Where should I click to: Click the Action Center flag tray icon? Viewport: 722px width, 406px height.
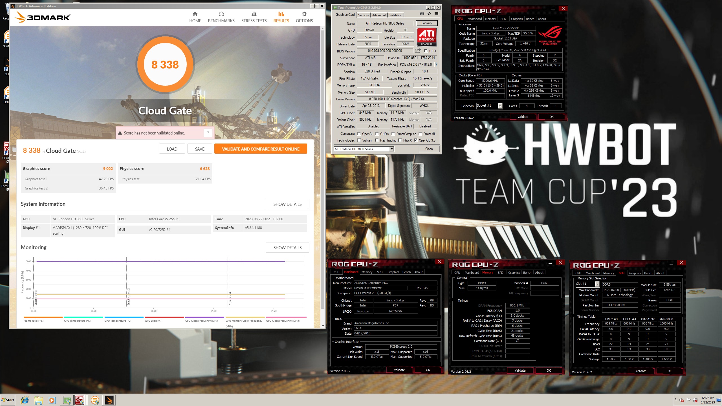click(688, 400)
